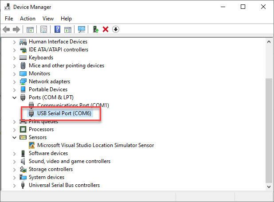This screenshot has width=274, height=202.
Task: Open the Properties toolbar icon
Action: click(44, 29)
